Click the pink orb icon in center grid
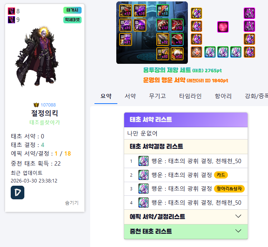268x247 pixels. pyautogui.click(x=223, y=27)
